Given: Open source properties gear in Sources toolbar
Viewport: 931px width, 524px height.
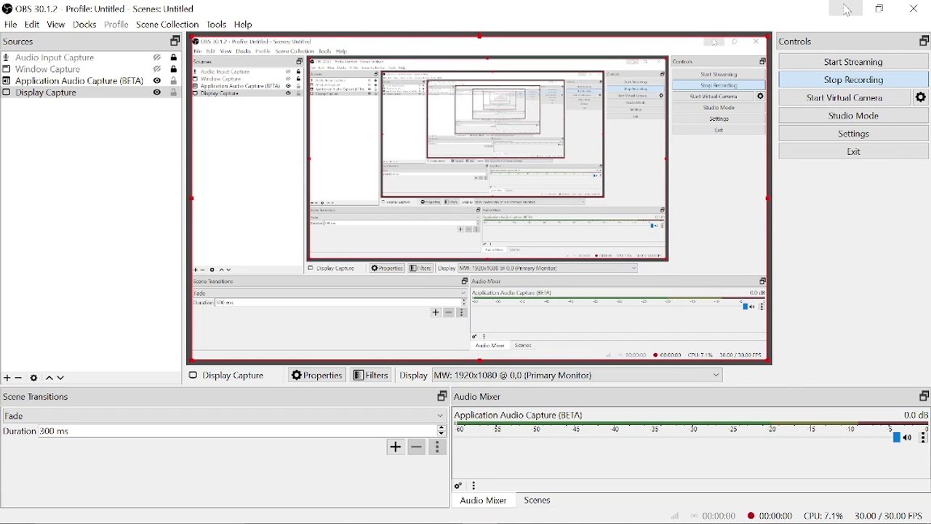Looking at the screenshot, I should point(34,378).
